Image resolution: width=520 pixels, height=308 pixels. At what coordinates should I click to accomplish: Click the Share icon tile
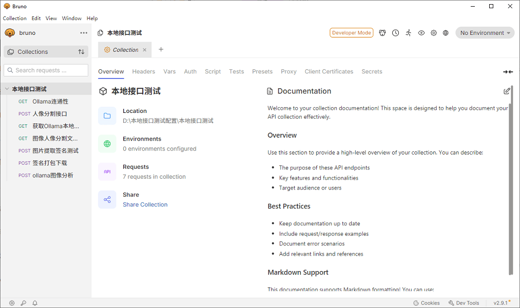click(107, 199)
